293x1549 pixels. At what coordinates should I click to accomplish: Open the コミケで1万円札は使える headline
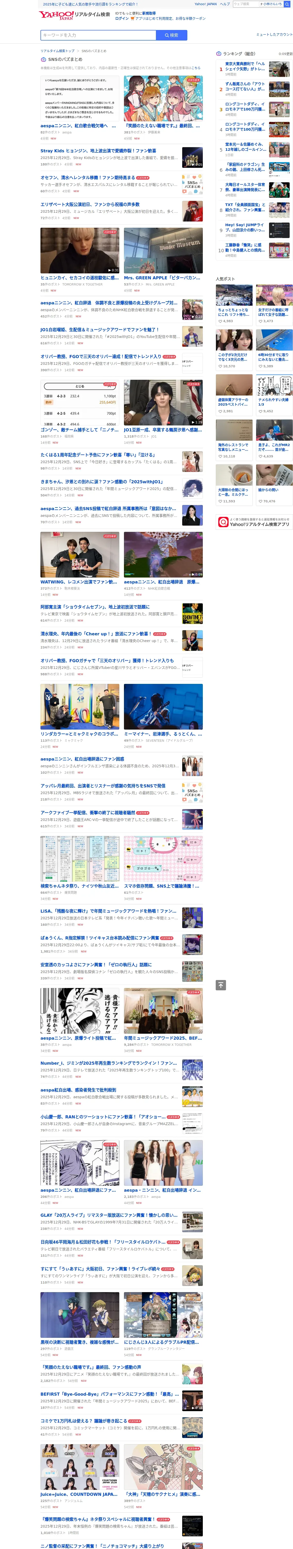pyautogui.click(x=83, y=1421)
